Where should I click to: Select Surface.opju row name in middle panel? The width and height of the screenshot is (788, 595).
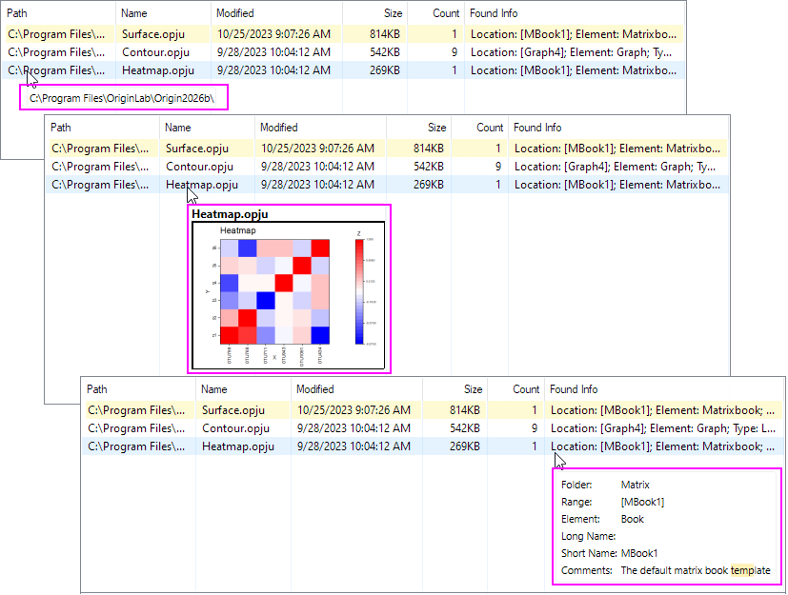pyautogui.click(x=197, y=149)
